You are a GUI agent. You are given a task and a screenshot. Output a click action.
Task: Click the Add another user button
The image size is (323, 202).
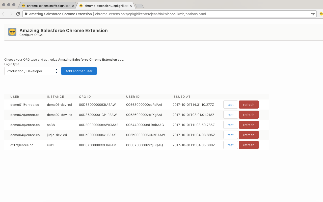pyautogui.click(x=79, y=71)
